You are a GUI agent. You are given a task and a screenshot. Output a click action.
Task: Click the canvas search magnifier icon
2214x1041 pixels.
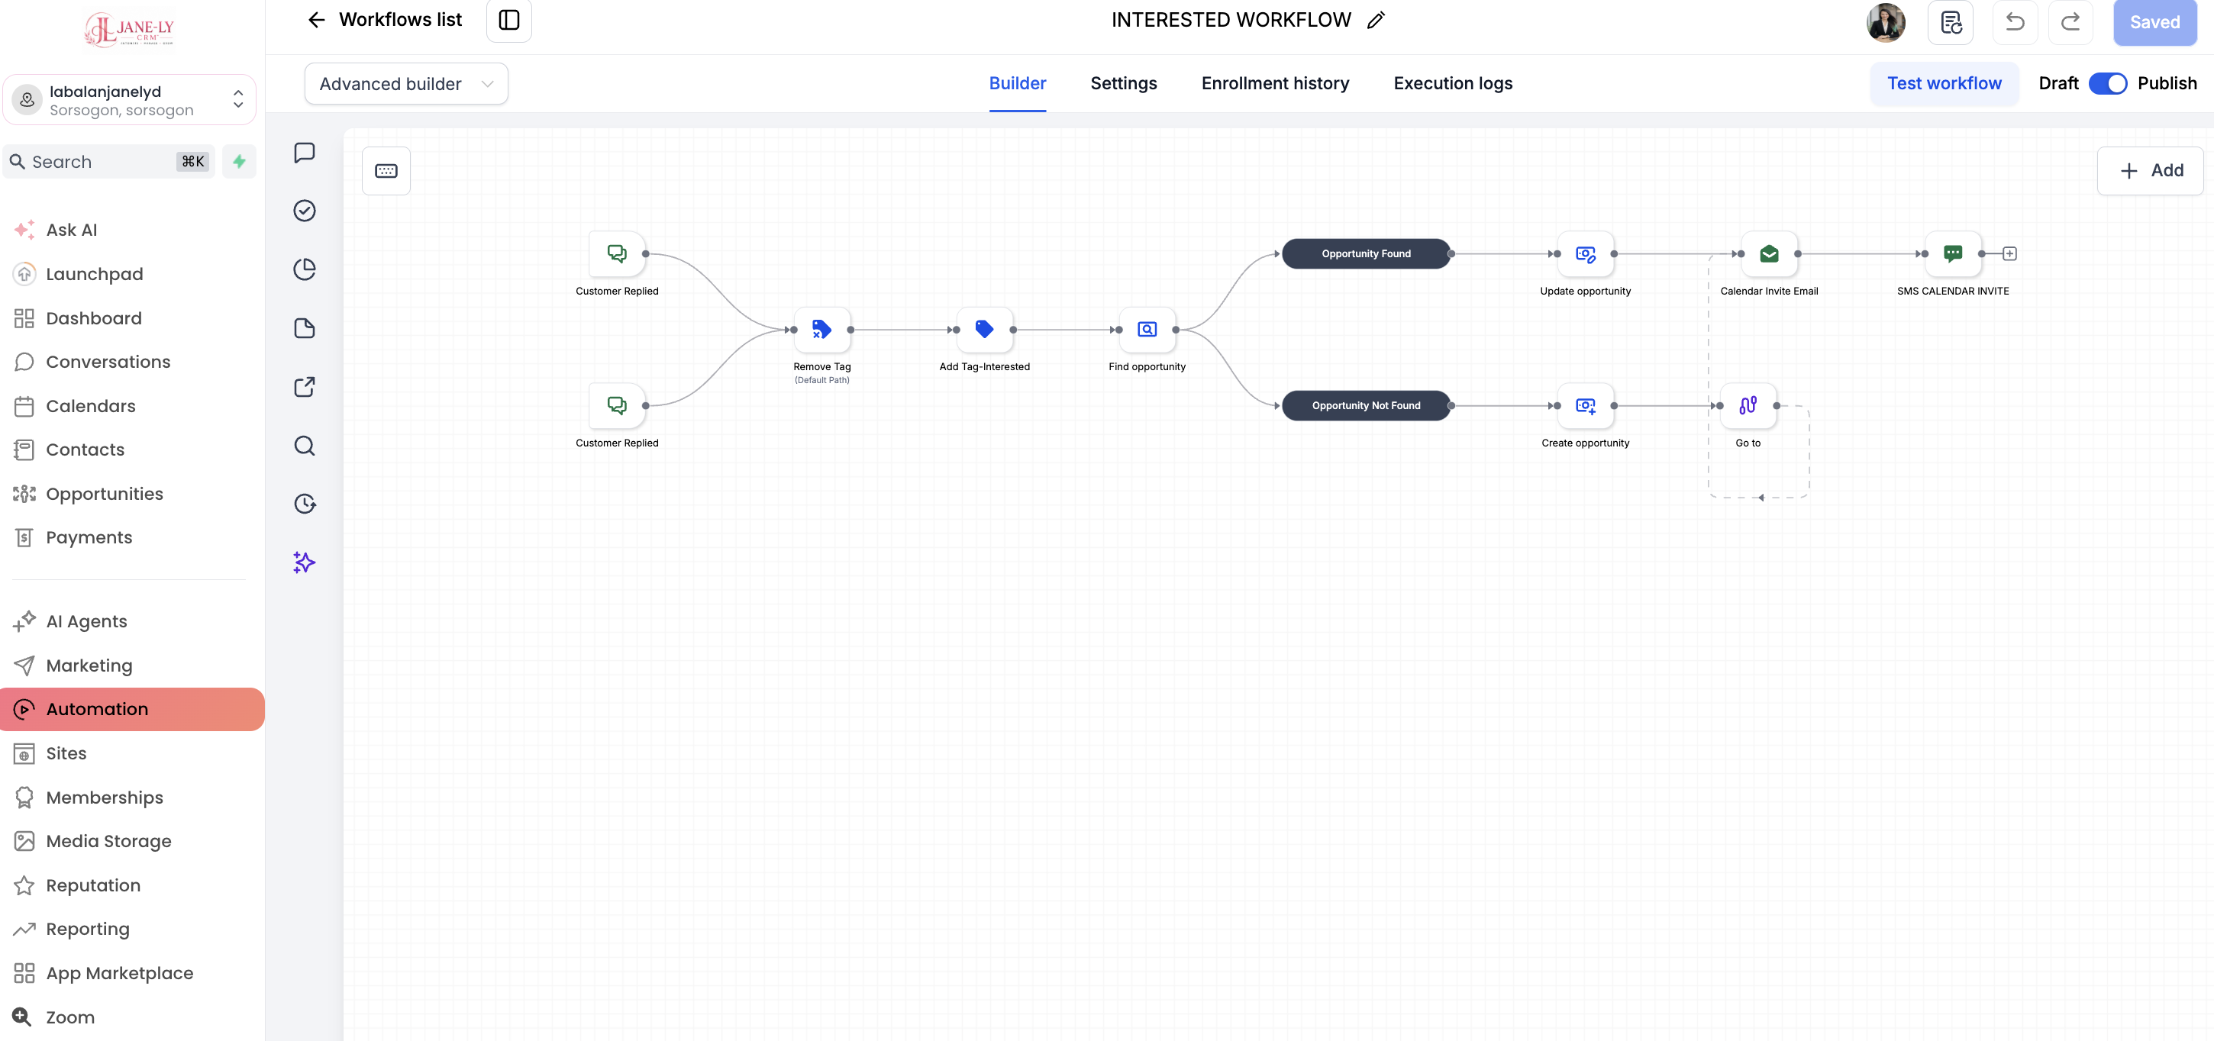point(305,446)
